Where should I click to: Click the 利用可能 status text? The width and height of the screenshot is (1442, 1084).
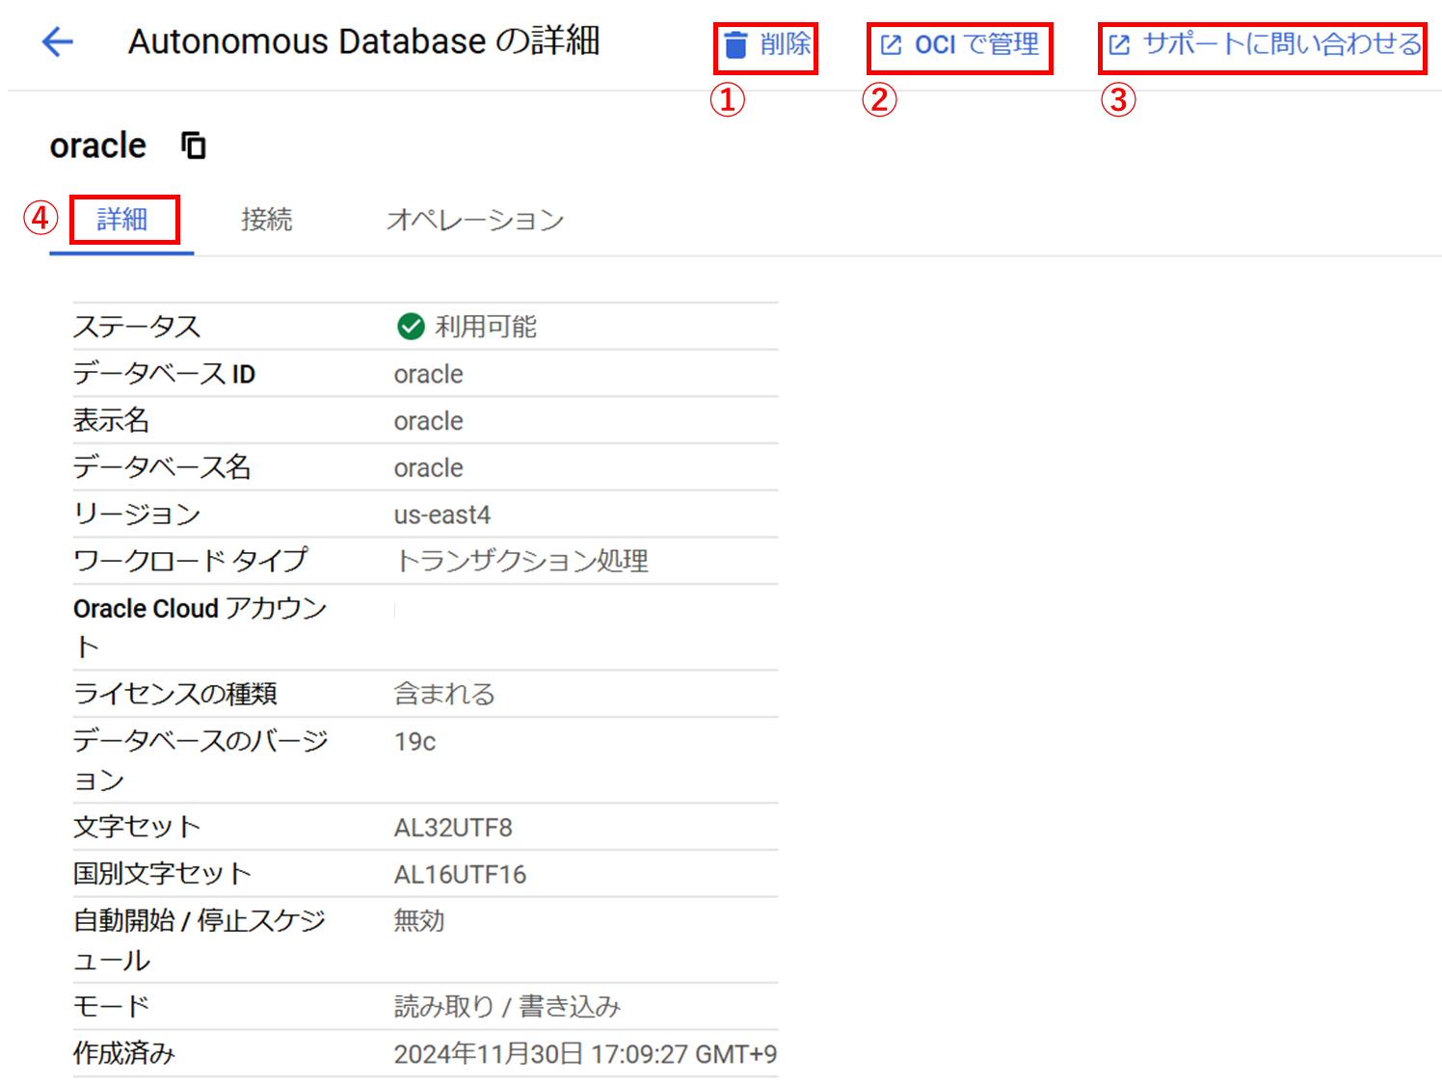coord(486,327)
